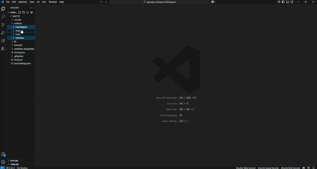Expand the Outline section
This screenshot has width=317, height=169.
click(x=21, y=161)
